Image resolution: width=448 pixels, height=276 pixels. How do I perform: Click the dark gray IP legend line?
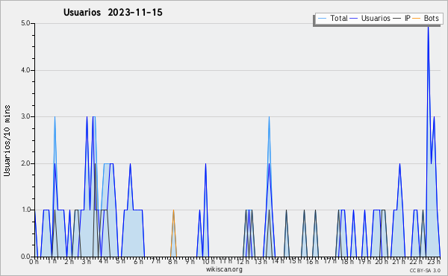click(x=397, y=19)
